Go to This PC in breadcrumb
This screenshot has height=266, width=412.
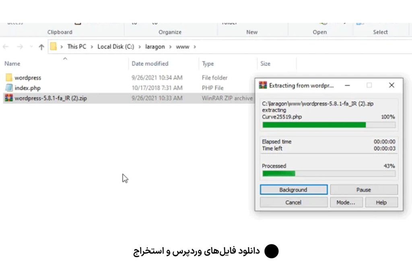[77, 47]
